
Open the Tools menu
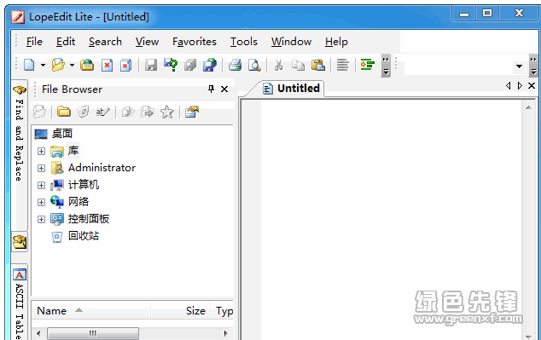pos(244,42)
